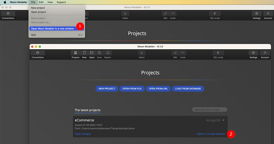Click Save icon in front window toolbar
The width and height of the screenshot is (274, 144).
point(100,55)
